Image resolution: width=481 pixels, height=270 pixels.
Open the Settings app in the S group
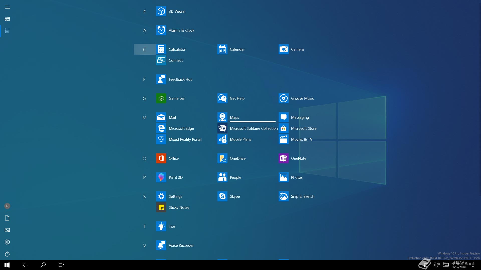click(x=161, y=196)
